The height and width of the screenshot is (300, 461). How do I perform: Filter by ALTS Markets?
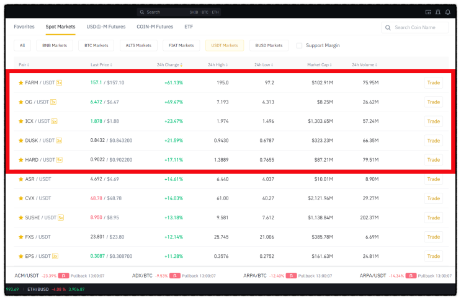pyautogui.click(x=138, y=45)
